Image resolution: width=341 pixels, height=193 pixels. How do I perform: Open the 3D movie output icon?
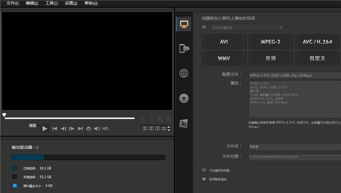183,123
